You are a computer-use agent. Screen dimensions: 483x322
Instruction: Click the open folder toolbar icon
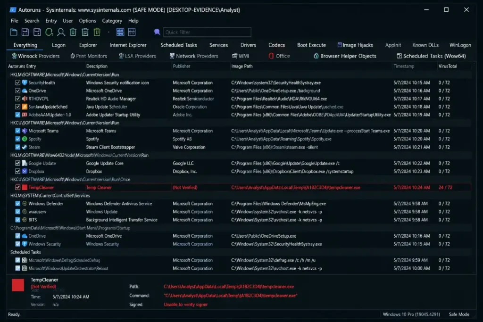point(14,32)
